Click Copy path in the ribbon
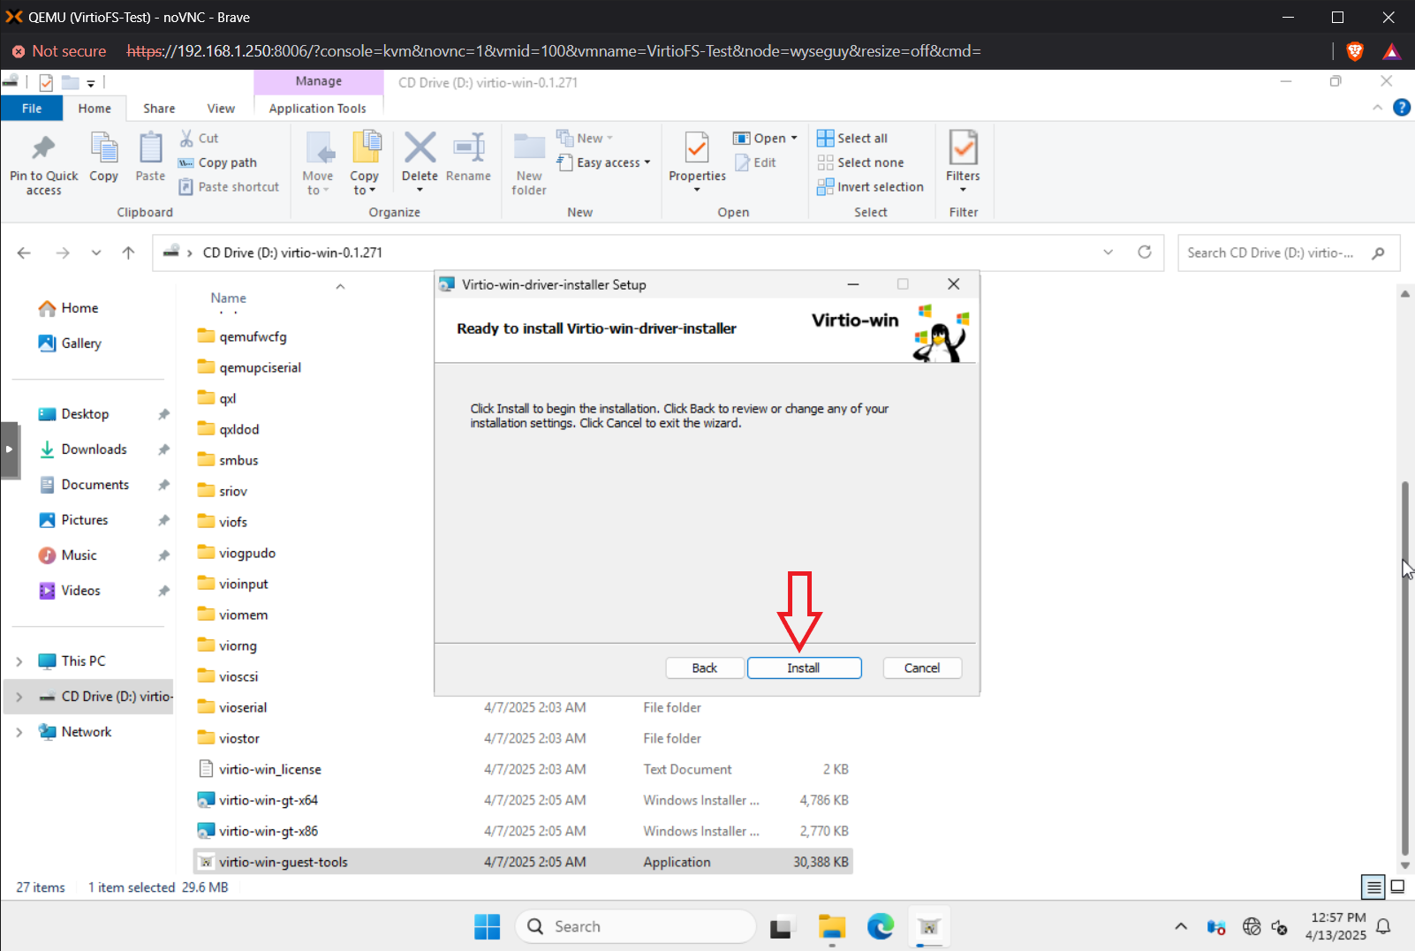1415x951 pixels. 218,162
